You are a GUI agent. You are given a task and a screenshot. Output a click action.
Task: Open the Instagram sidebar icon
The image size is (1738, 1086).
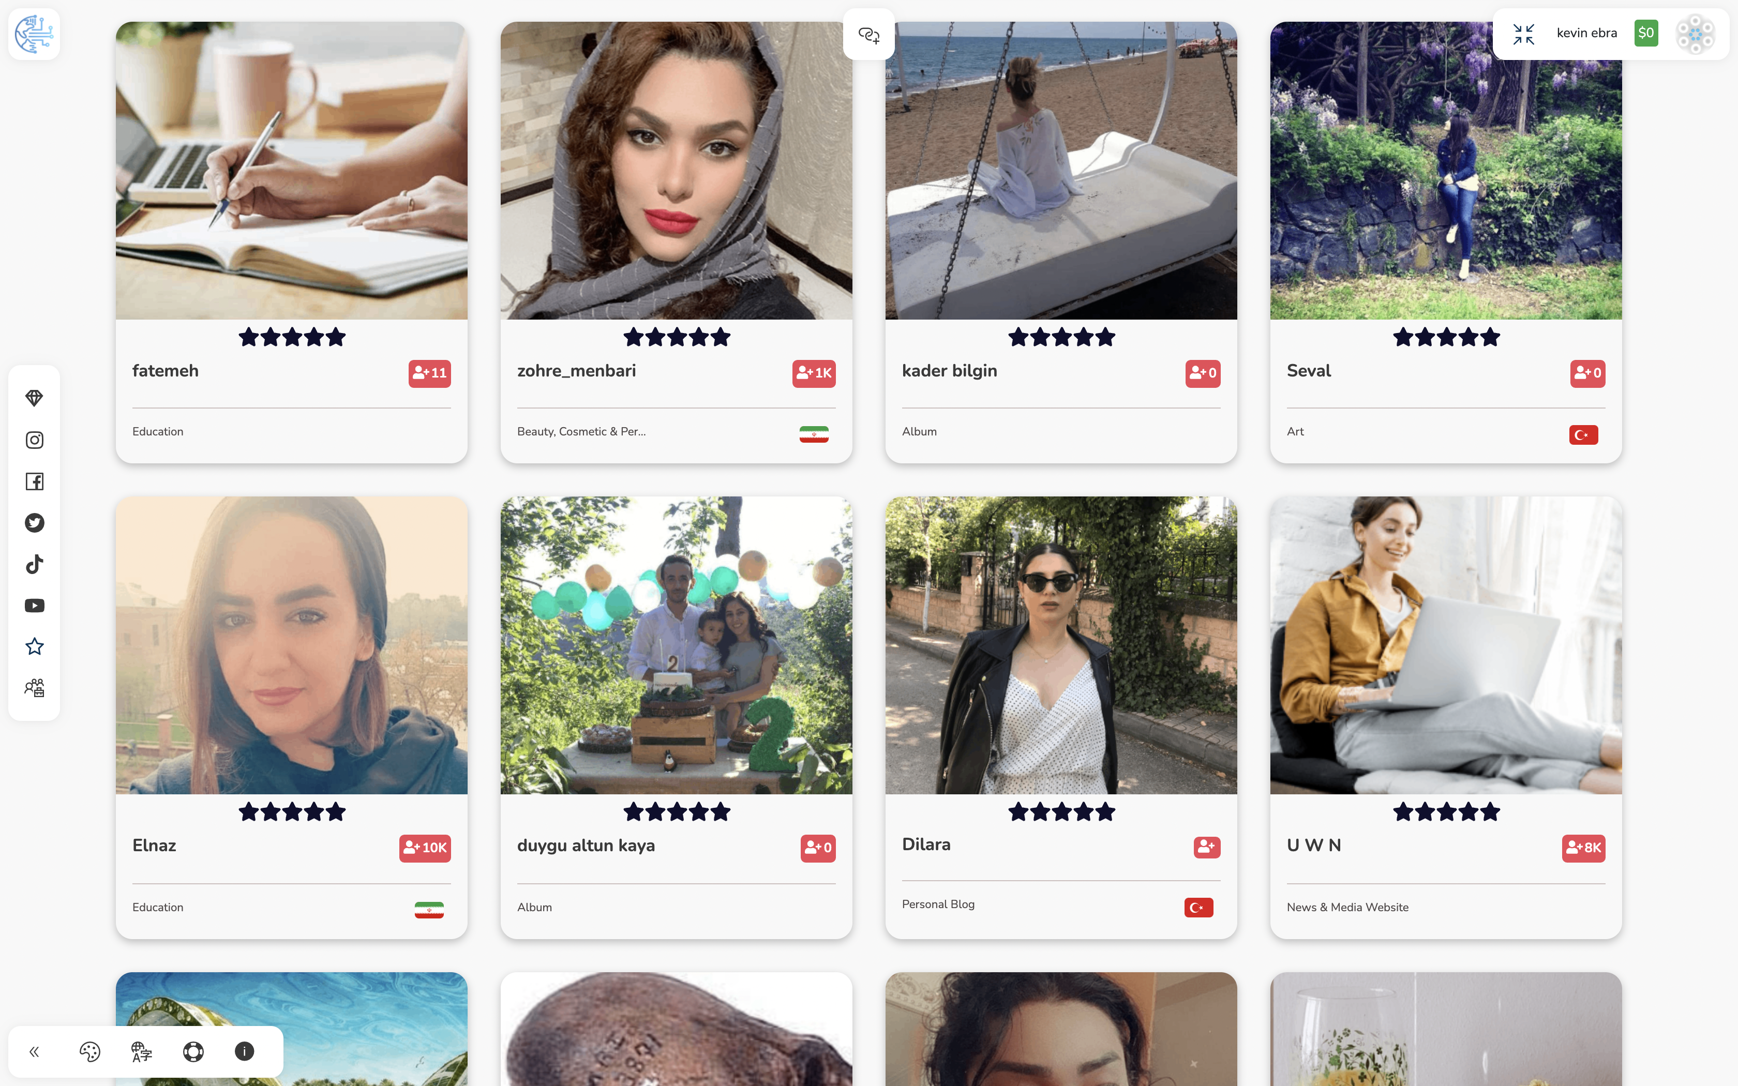tap(34, 440)
